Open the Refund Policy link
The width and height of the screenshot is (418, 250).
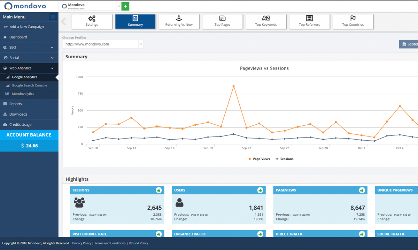point(138,243)
